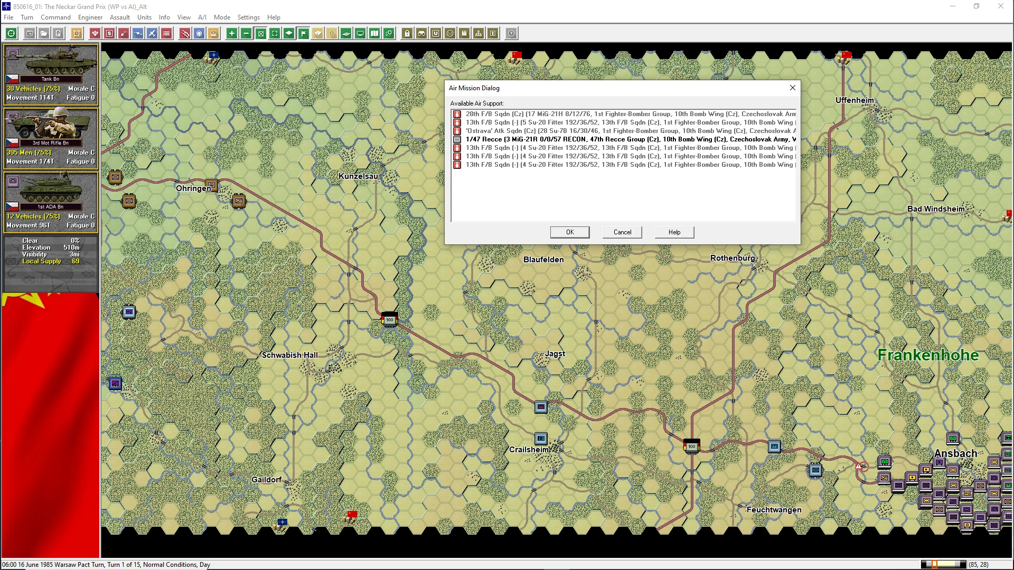Click the green diamond toolbar icon

tap(289, 34)
